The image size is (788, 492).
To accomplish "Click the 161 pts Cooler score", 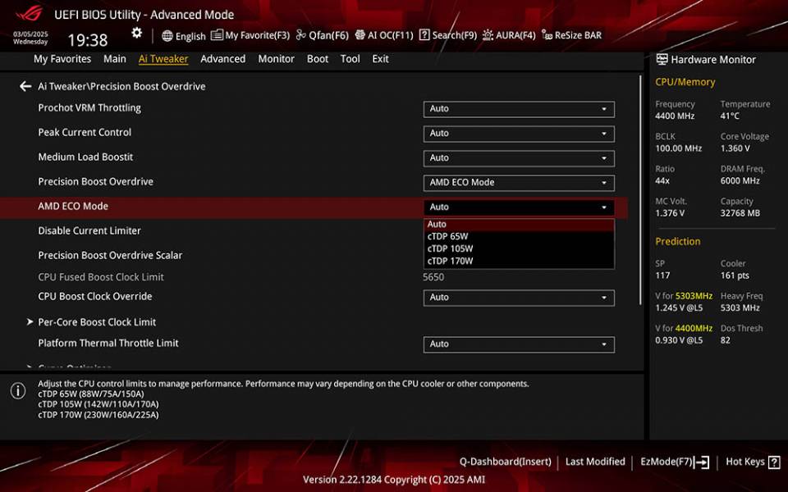I will tap(734, 276).
